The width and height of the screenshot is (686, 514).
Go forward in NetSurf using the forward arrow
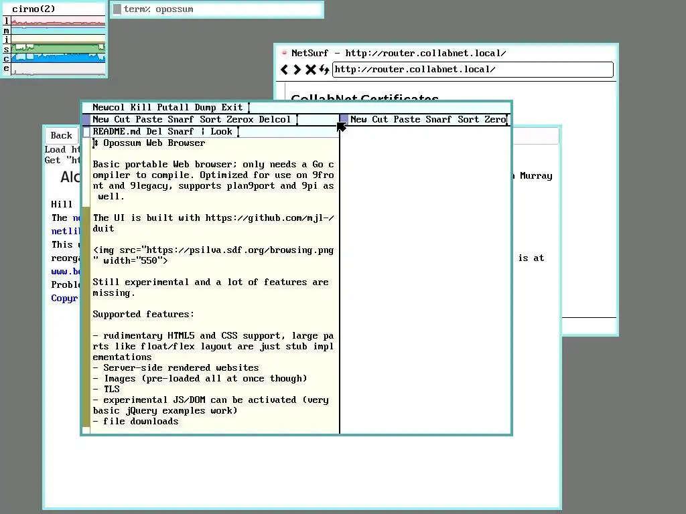pos(297,70)
